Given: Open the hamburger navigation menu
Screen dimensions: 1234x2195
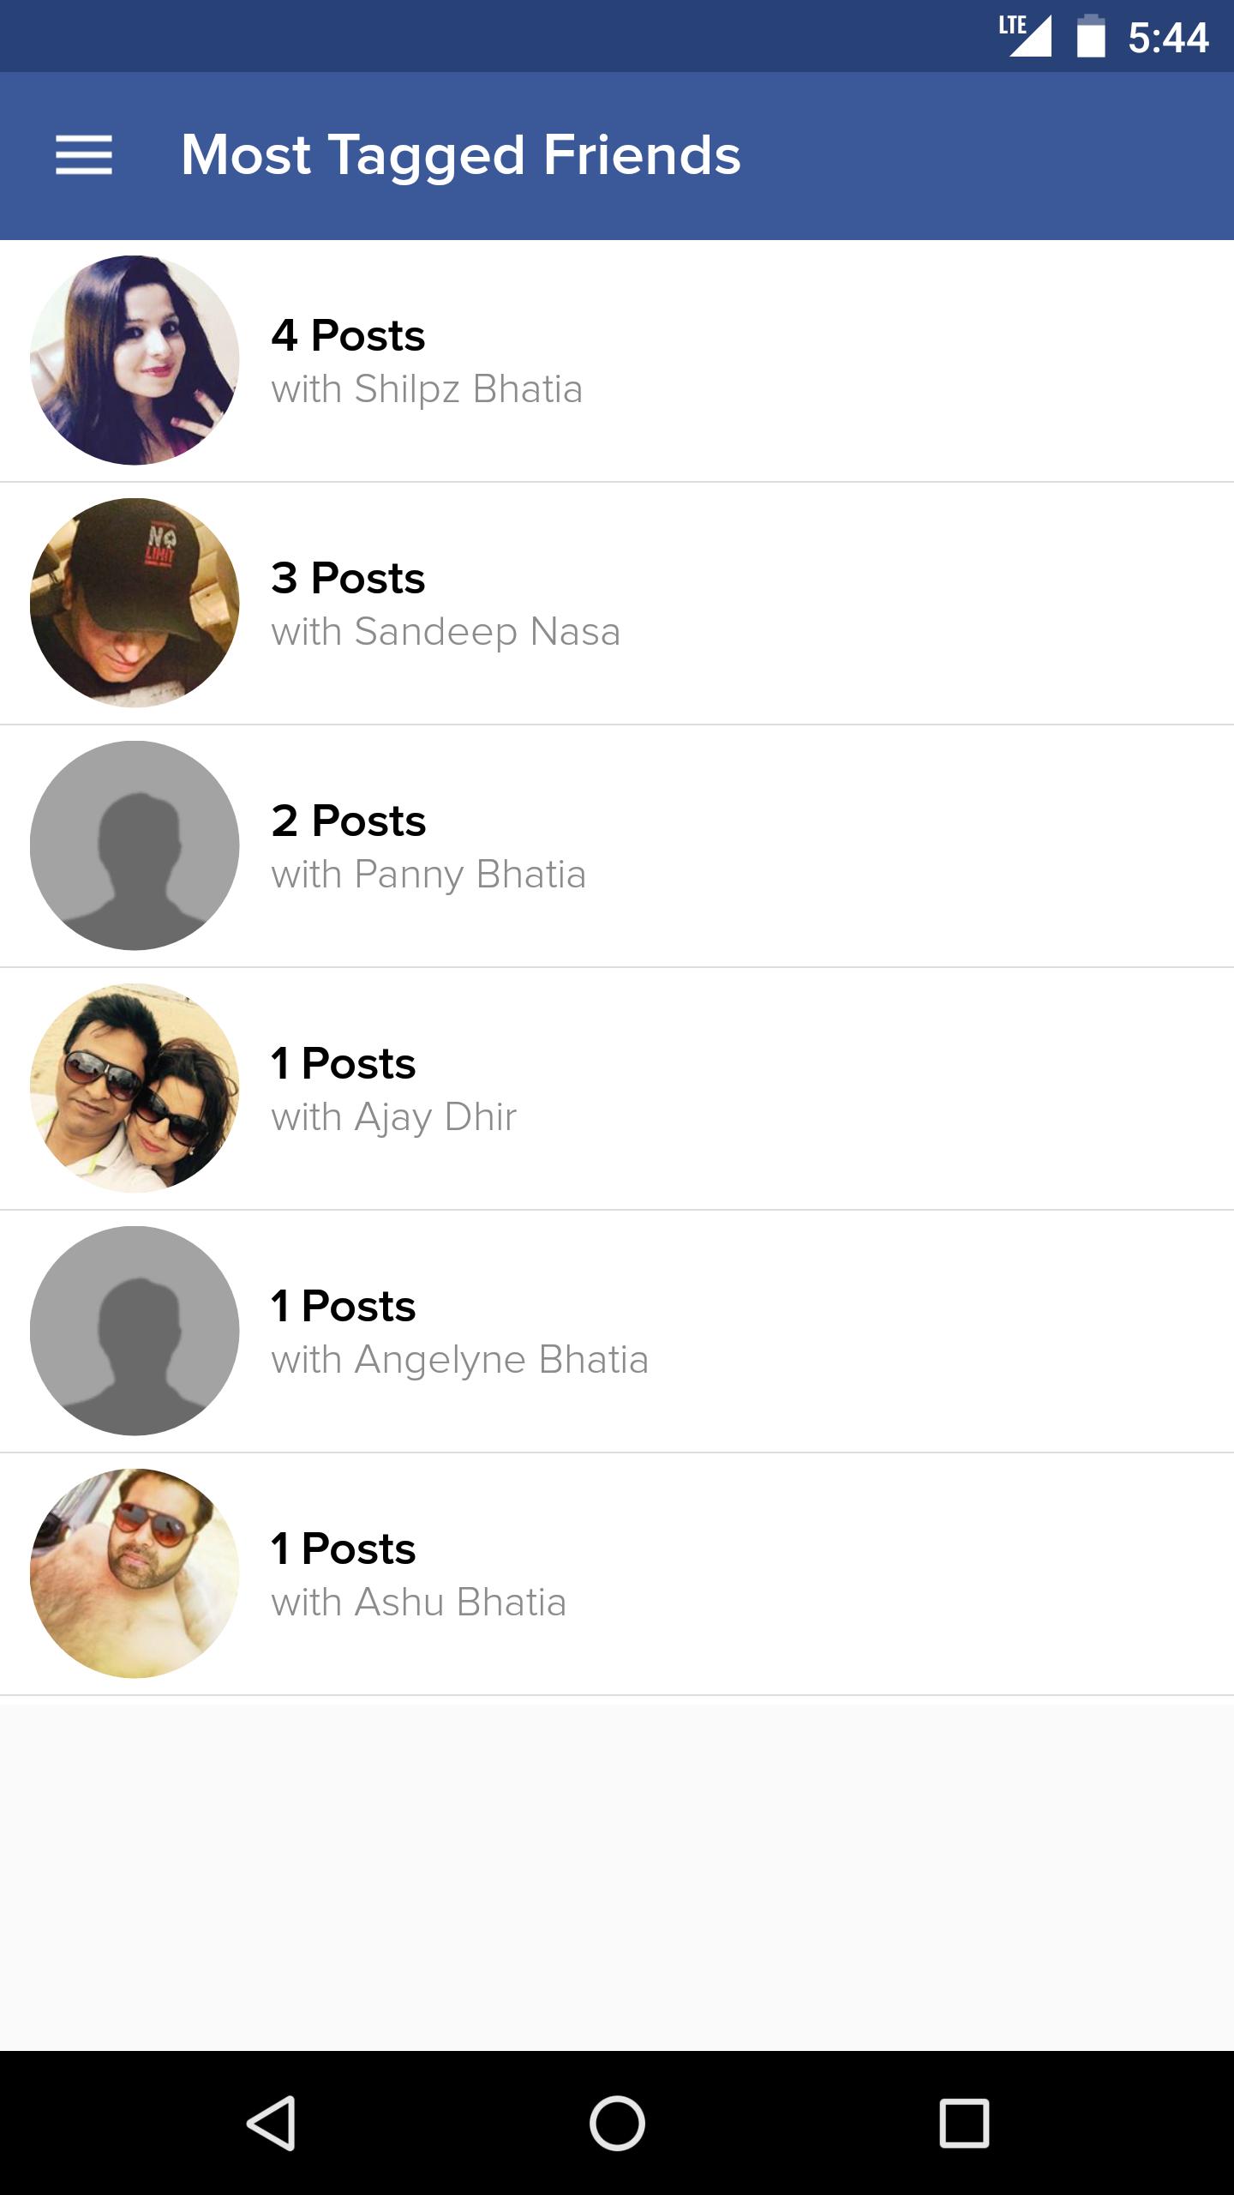Looking at the screenshot, I should (x=84, y=155).
